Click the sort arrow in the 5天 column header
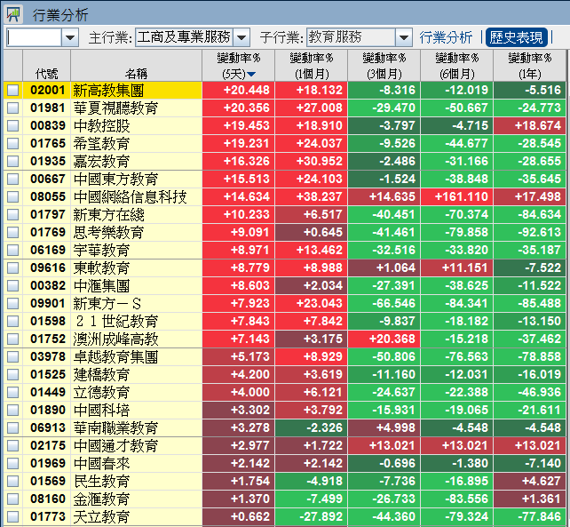Viewport: 570px width, 527px height. click(x=251, y=74)
